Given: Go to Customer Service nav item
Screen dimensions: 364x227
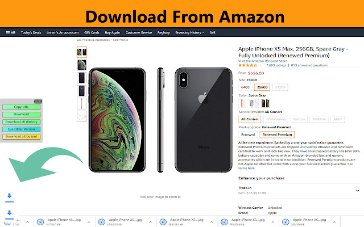Looking at the screenshot, I should coord(139,33).
